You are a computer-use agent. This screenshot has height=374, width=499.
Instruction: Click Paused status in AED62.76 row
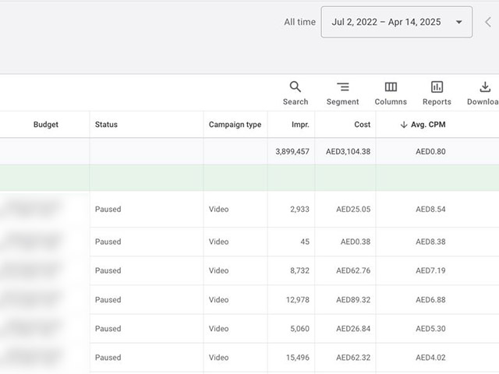[x=108, y=270]
